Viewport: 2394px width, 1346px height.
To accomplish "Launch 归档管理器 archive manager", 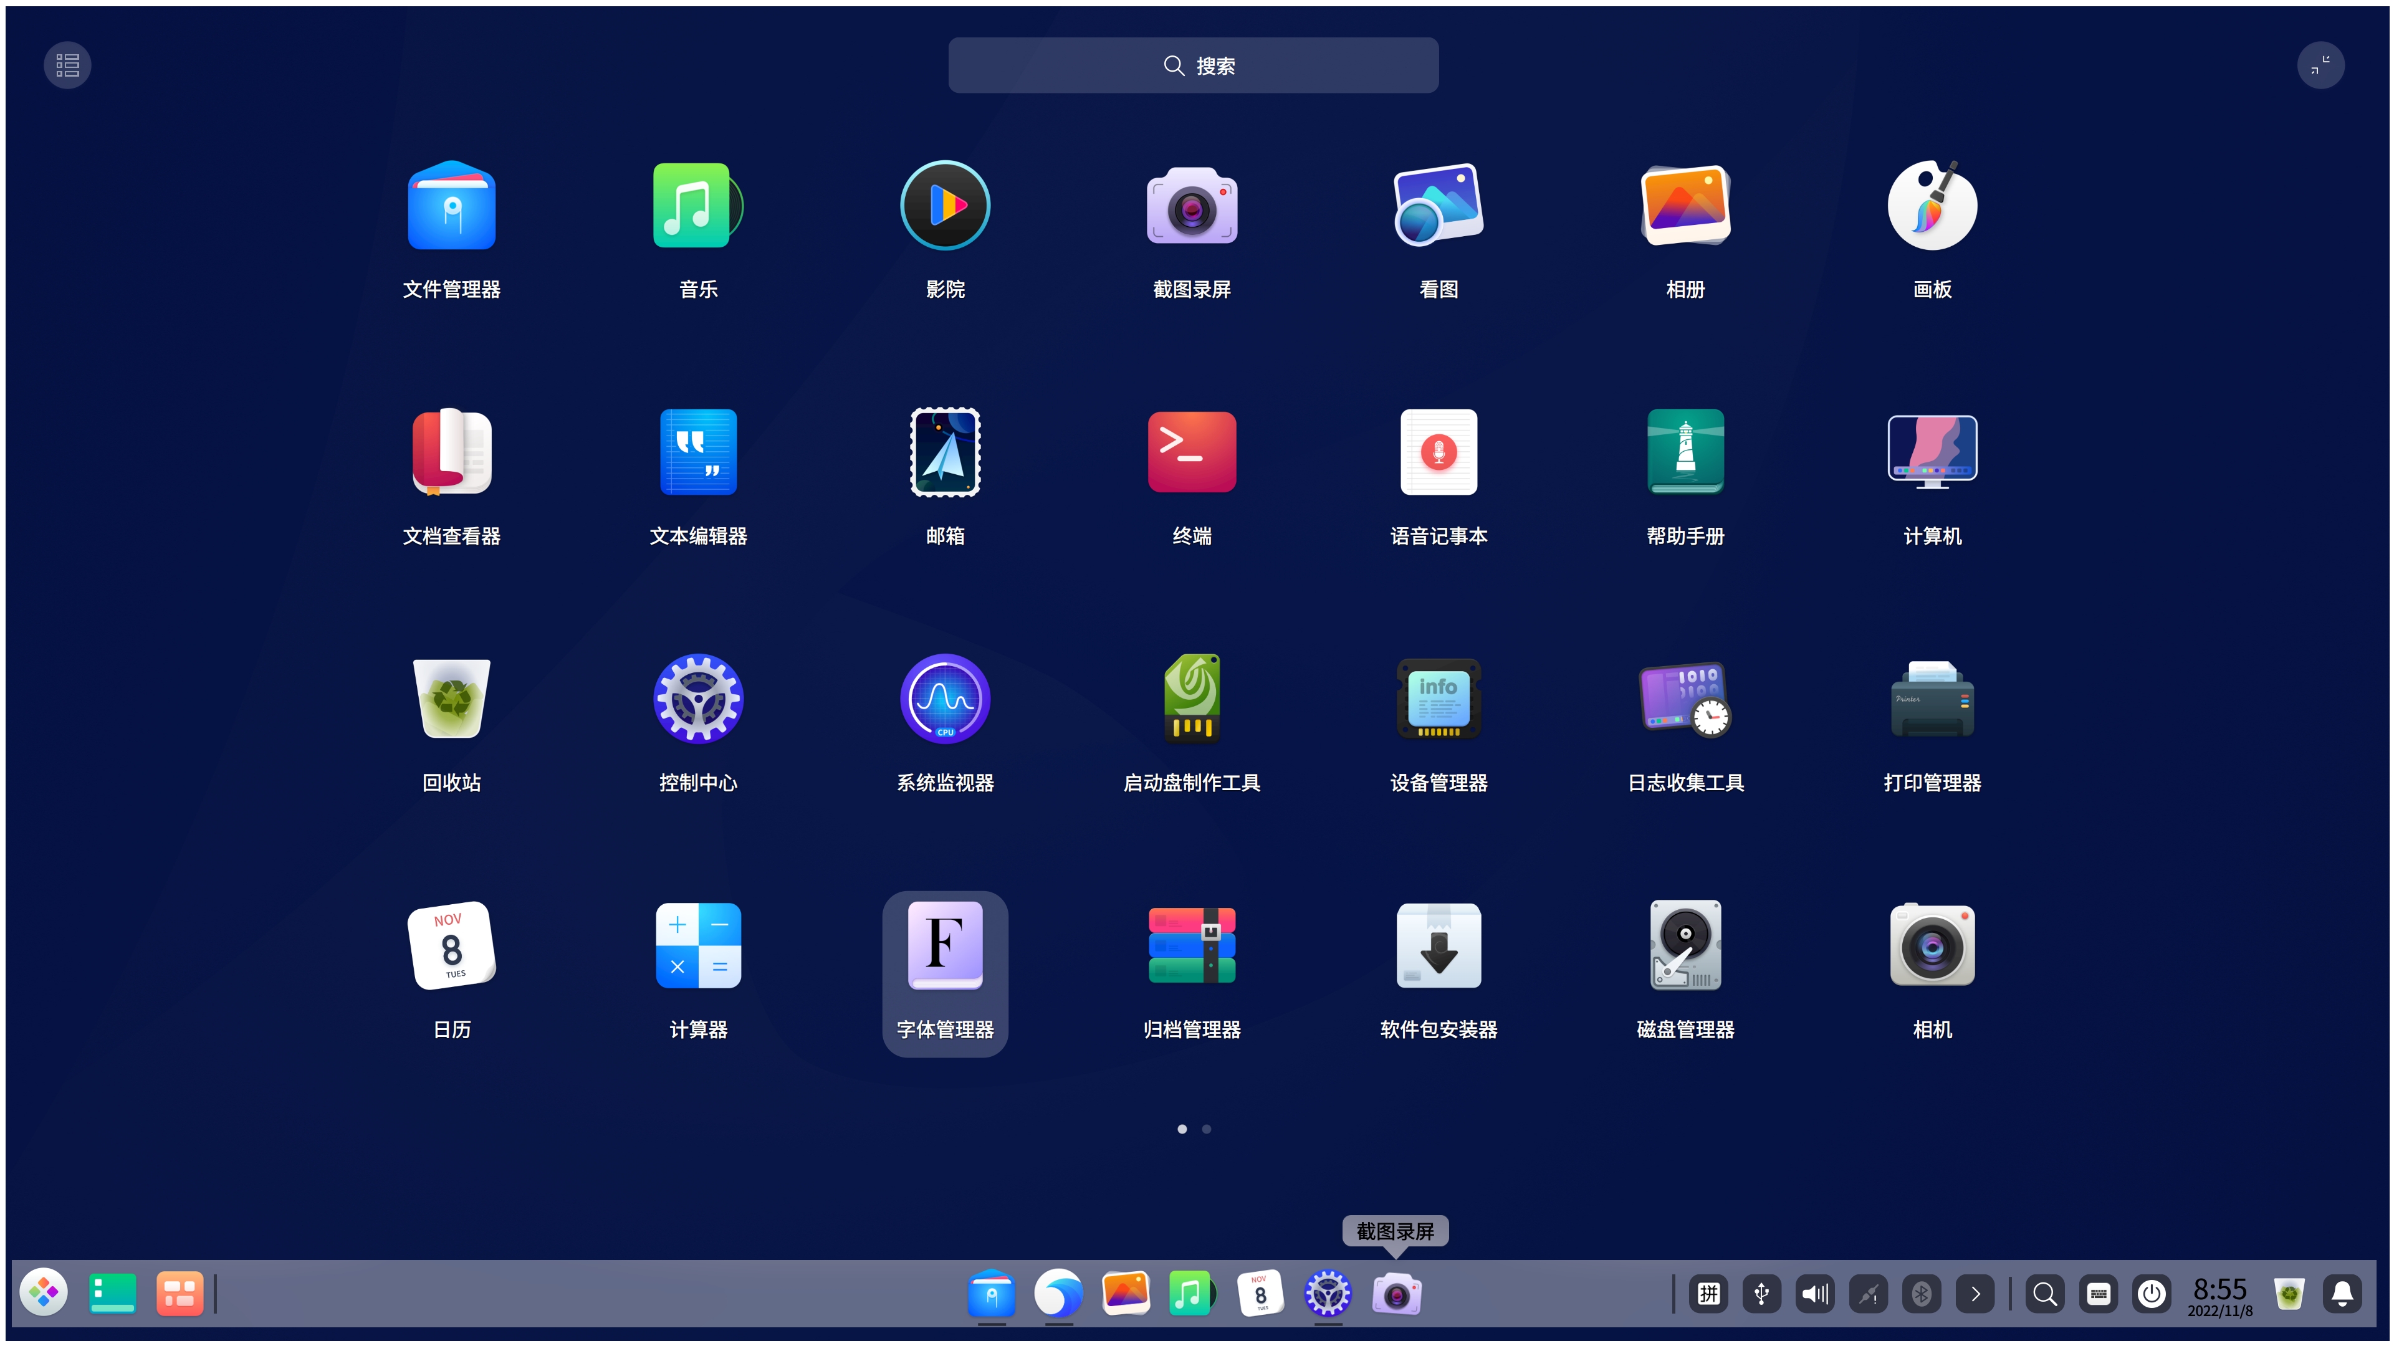I will [1192, 946].
